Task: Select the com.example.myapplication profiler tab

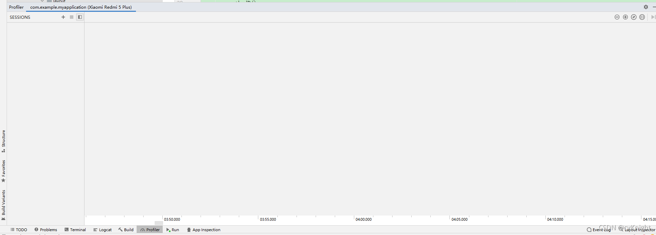Action: point(81,7)
